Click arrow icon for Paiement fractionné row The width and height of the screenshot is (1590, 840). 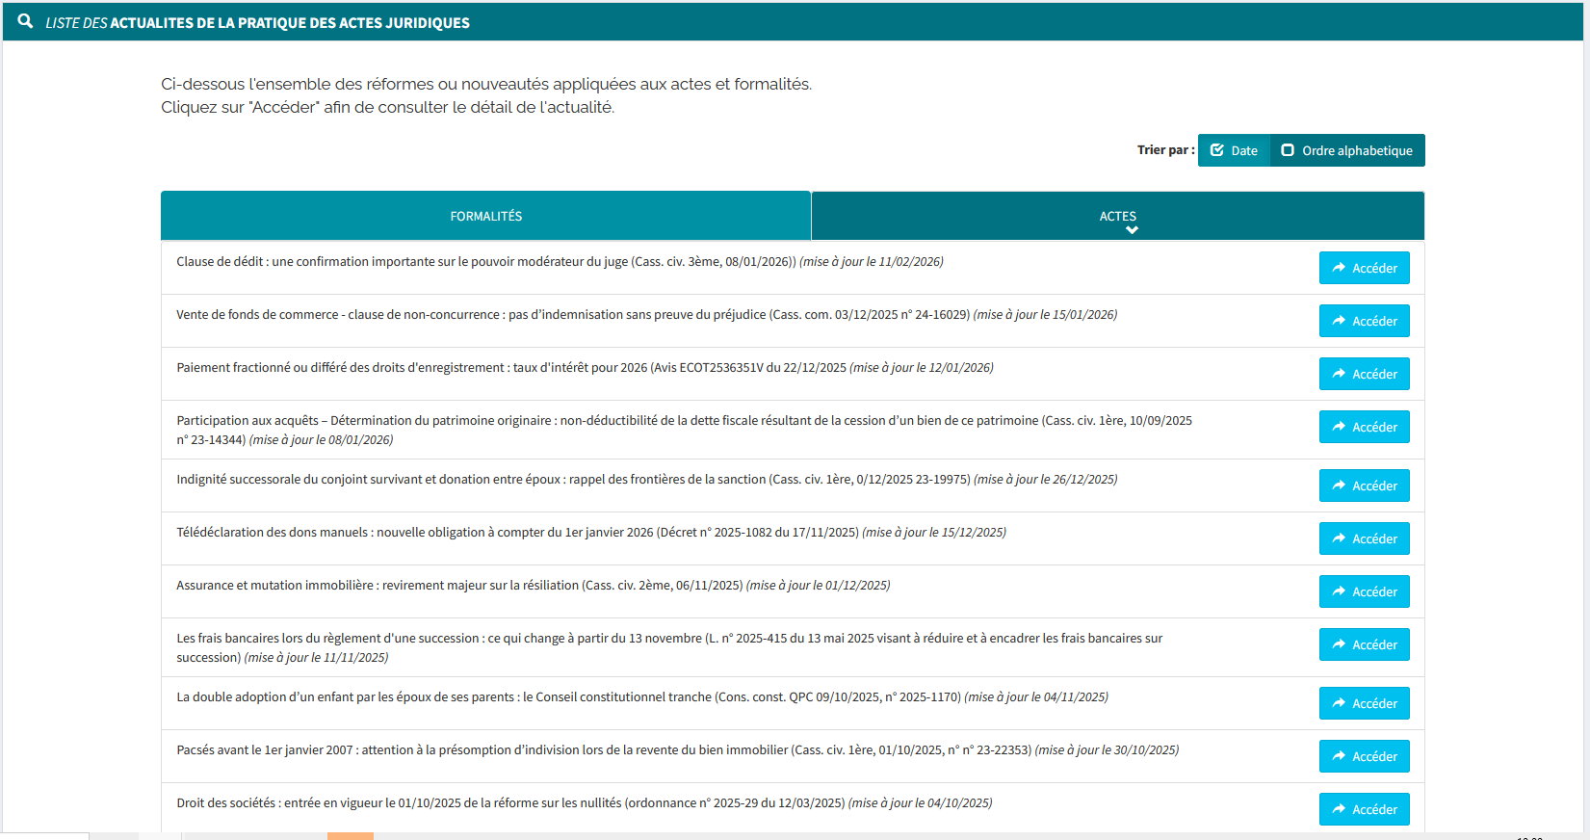(x=1339, y=374)
